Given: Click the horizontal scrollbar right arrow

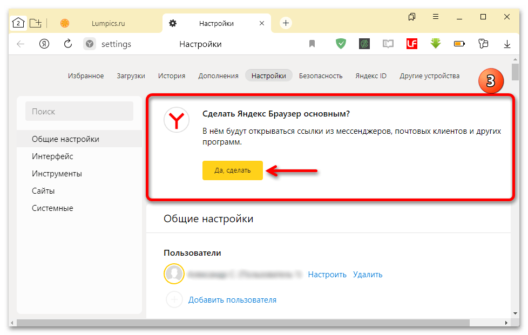Looking at the screenshot, I should [506, 323].
